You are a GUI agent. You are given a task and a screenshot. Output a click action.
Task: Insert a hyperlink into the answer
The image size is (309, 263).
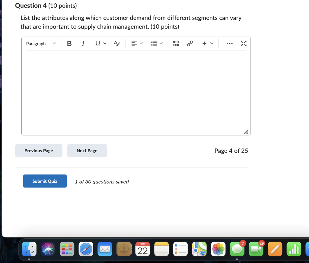190,43
